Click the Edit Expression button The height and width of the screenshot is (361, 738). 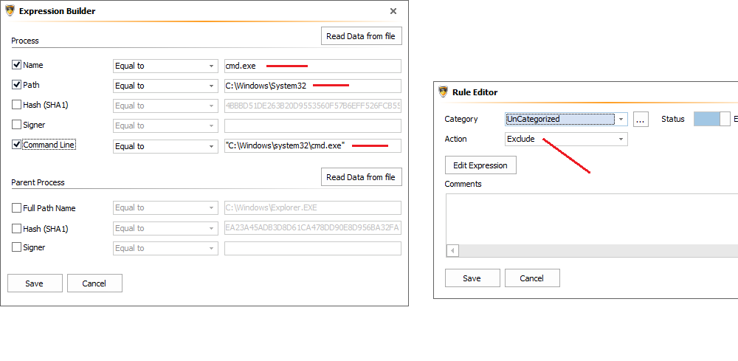(480, 165)
